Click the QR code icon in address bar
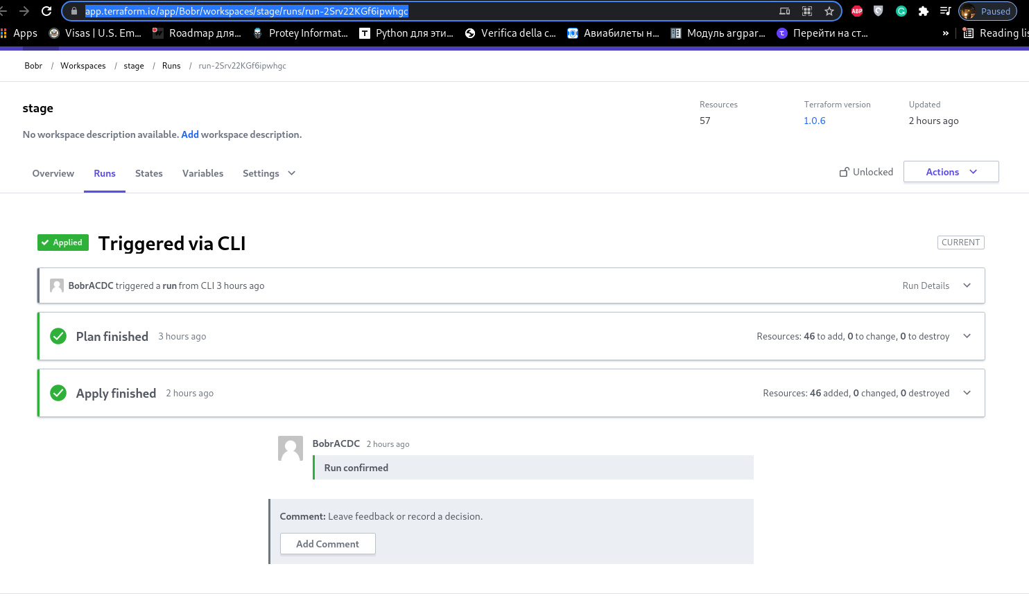The width and height of the screenshot is (1029, 598). point(807,11)
